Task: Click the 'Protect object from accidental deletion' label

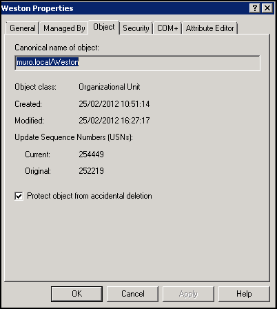Action: pos(90,196)
